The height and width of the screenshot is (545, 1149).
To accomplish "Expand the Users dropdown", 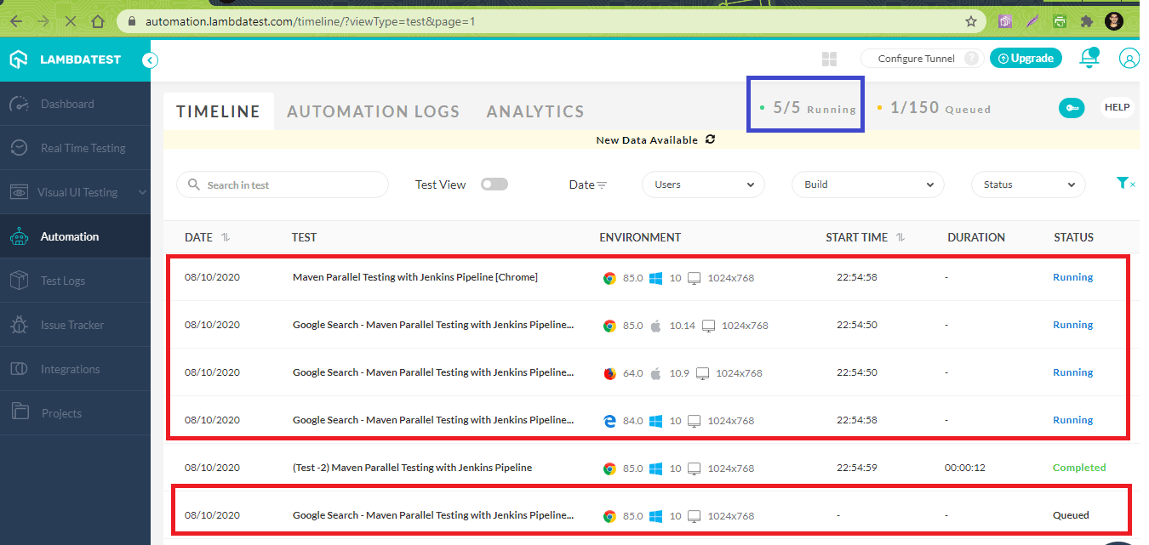I will point(702,185).
